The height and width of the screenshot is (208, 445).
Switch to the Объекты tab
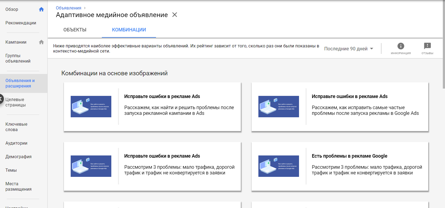tap(75, 30)
